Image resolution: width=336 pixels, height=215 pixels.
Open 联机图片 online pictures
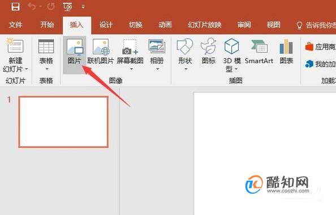100,51
